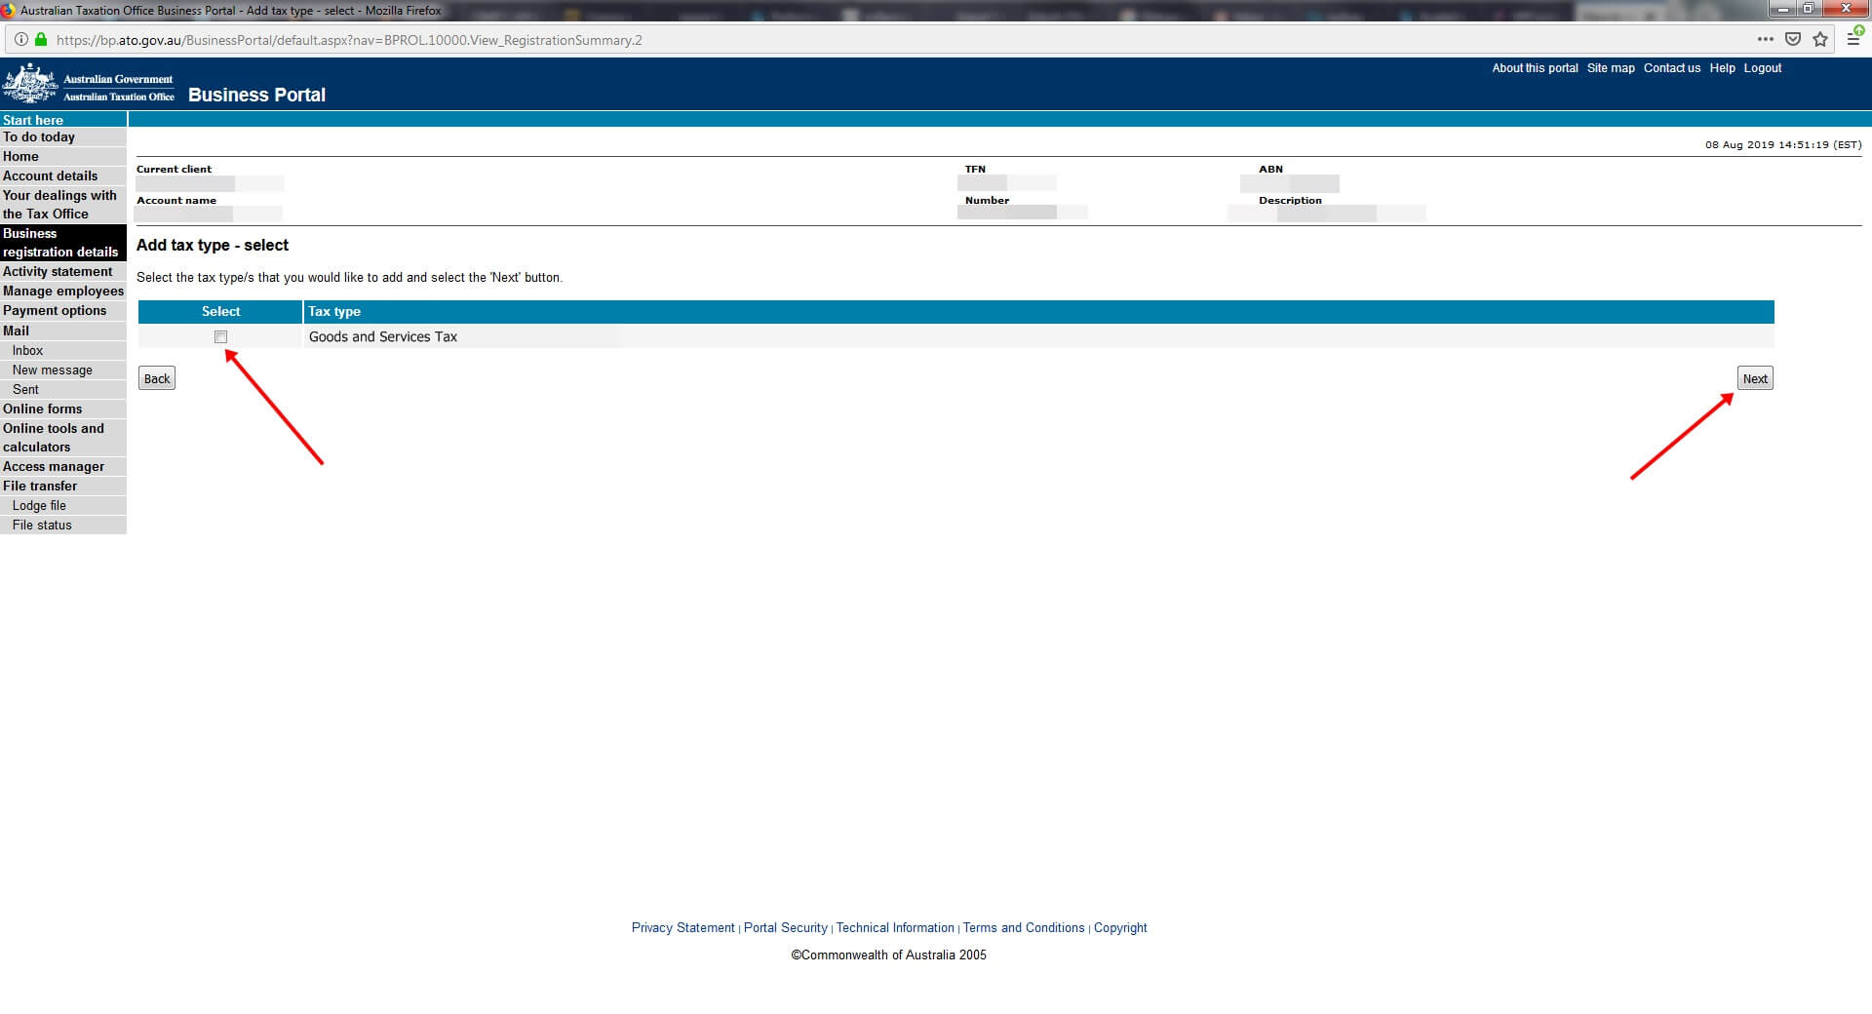
Task: Minimize the Firefox window
Action: point(1783,9)
